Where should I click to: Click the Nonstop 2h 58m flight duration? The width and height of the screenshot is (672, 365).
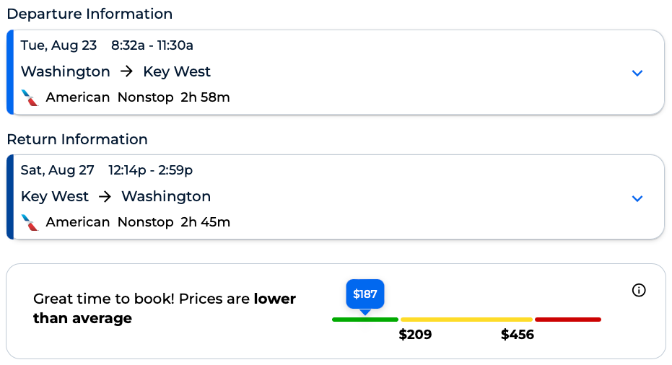tap(174, 97)
